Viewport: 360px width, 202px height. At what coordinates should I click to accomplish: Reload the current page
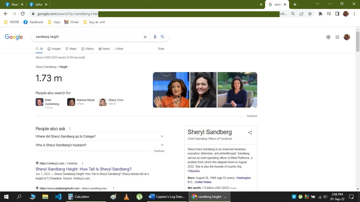tap(23, 14)
